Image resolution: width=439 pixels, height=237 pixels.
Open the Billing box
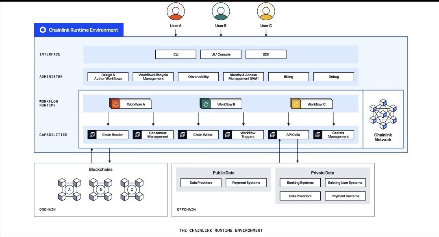tap(289, 77)
